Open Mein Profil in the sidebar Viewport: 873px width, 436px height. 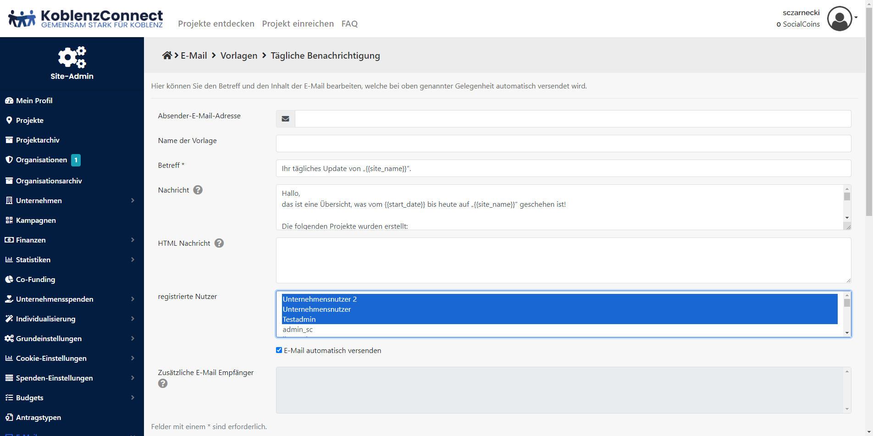pyautogui.click(x=34, y=100)
